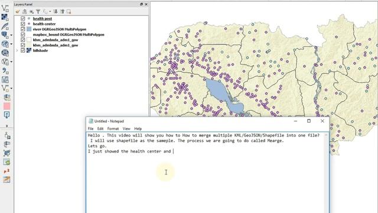378x213 pixels.
Task: Select the mapbox_bound OGRGeoJSON MultiPolygon layer
Action: 69,34
